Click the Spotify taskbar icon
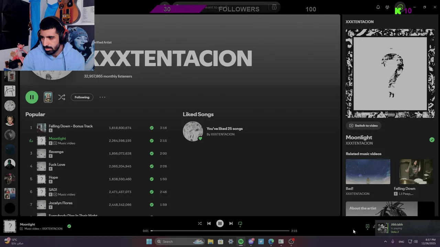This screenshot has height=247, width=440. 241,242
